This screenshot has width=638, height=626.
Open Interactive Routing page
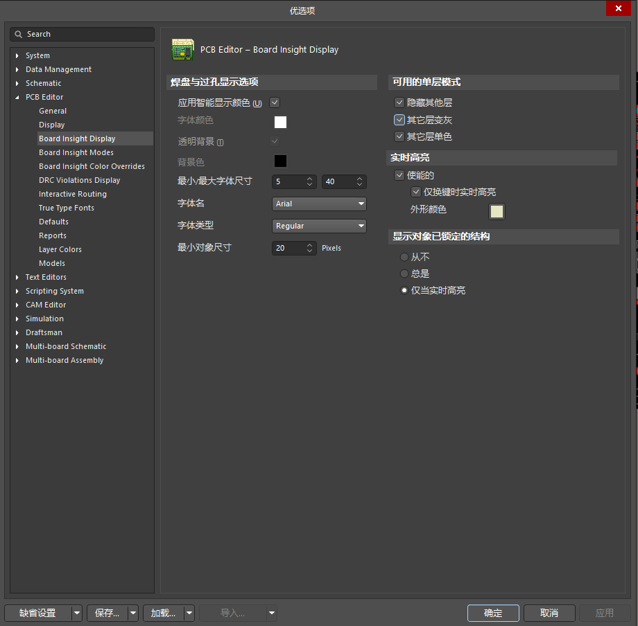[x=72, y=194]
